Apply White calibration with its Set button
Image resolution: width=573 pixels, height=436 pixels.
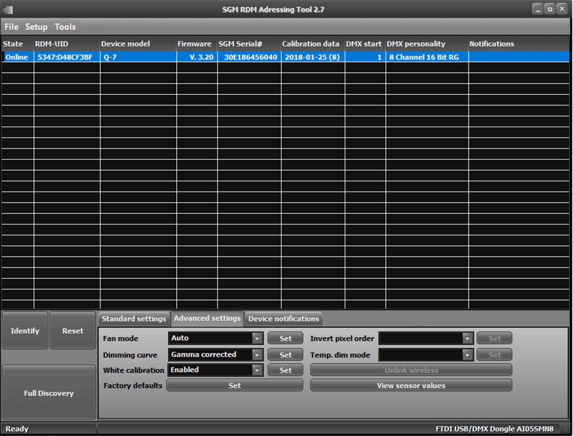pyautogui.click(x=285, y=370)
